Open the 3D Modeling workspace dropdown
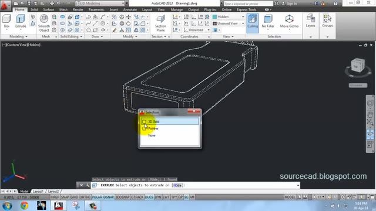Viewport: 376px width, 211px height. [100, 4]
